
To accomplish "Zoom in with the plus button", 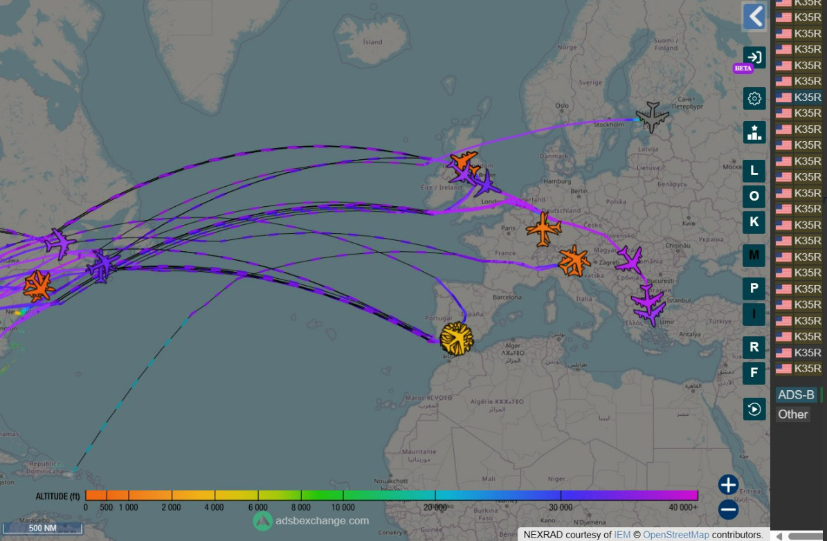I will click(728, 484).
